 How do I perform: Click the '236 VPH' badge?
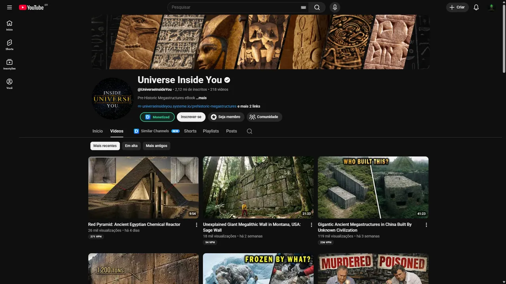(326, 243)
